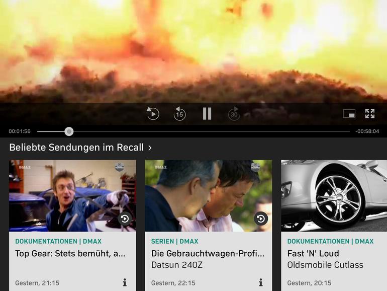This screenshot has height=291, width=387.
Task: Click the Gestern, 20:15 airtime
Action: [x=309, y=283]
